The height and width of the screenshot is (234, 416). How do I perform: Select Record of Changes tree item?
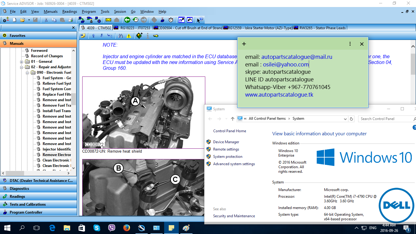47,56
